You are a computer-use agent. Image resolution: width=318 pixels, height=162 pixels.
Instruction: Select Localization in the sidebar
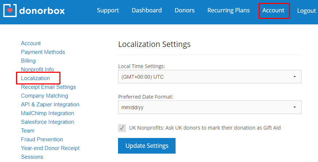tap(35, 78)
